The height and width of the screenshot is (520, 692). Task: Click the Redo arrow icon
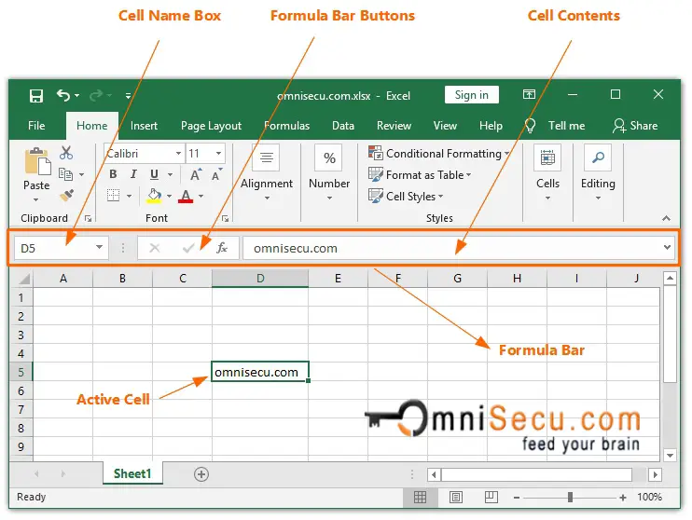click(x=96, y=95)
